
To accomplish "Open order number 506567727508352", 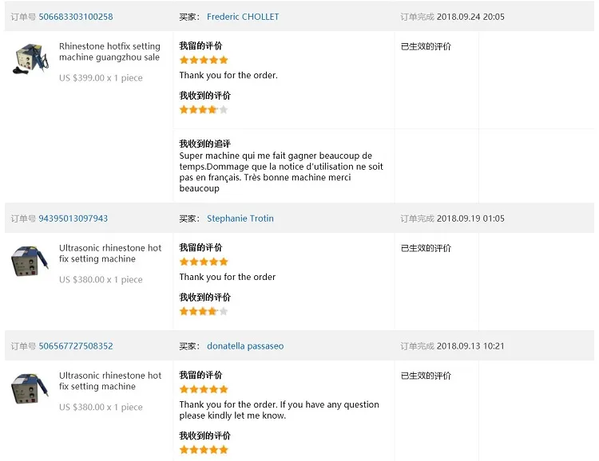I will tap(76, 346).
